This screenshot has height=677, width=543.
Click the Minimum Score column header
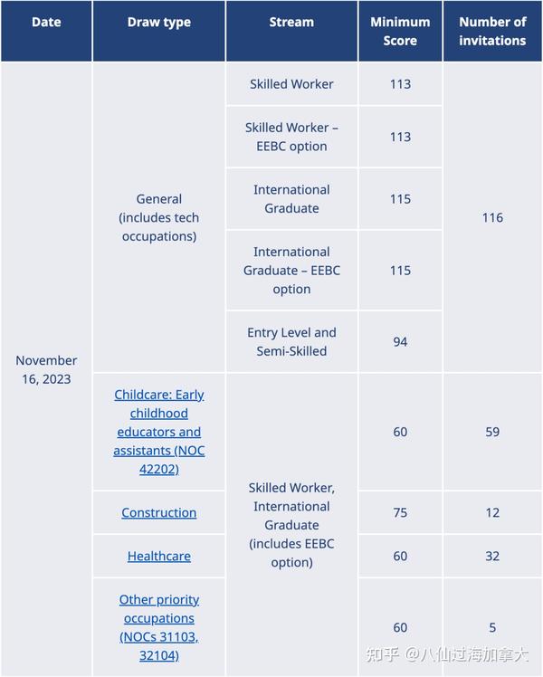400,31
